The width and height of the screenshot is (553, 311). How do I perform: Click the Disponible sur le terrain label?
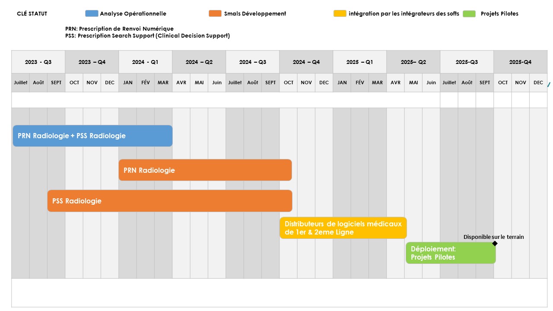click(494, 237)
